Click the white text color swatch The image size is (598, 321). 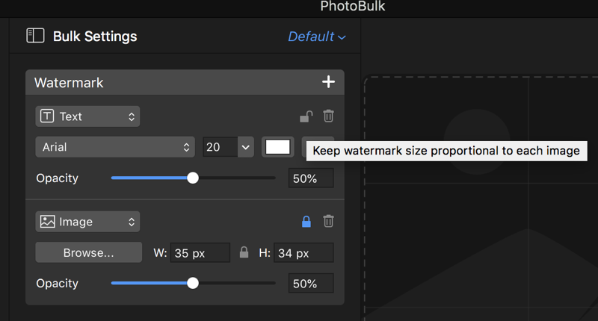pos(277,147)
